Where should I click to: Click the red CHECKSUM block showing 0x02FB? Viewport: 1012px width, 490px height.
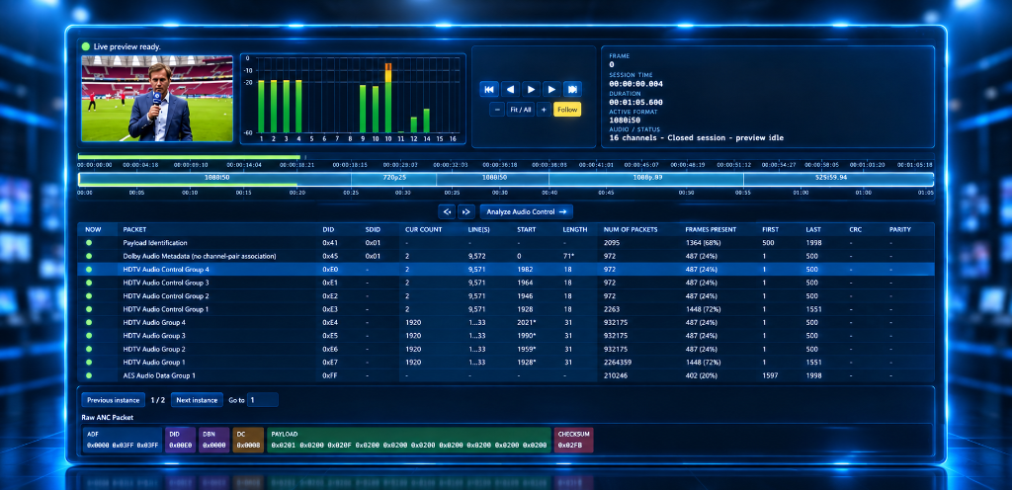pyautogui.click(x=574, y=440)
